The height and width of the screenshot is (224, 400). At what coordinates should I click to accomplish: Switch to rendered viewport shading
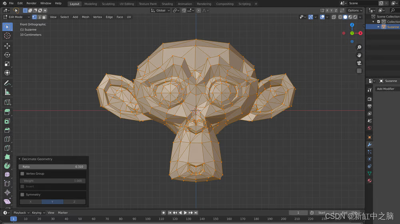click(x=355, y=17)
